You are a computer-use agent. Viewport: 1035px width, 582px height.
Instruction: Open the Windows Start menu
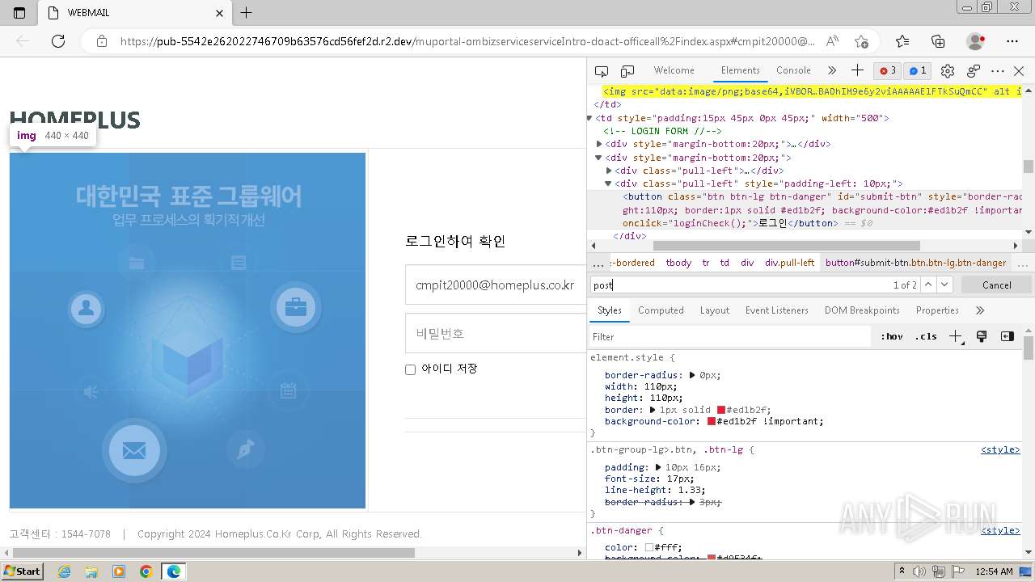tap(23, 571)
